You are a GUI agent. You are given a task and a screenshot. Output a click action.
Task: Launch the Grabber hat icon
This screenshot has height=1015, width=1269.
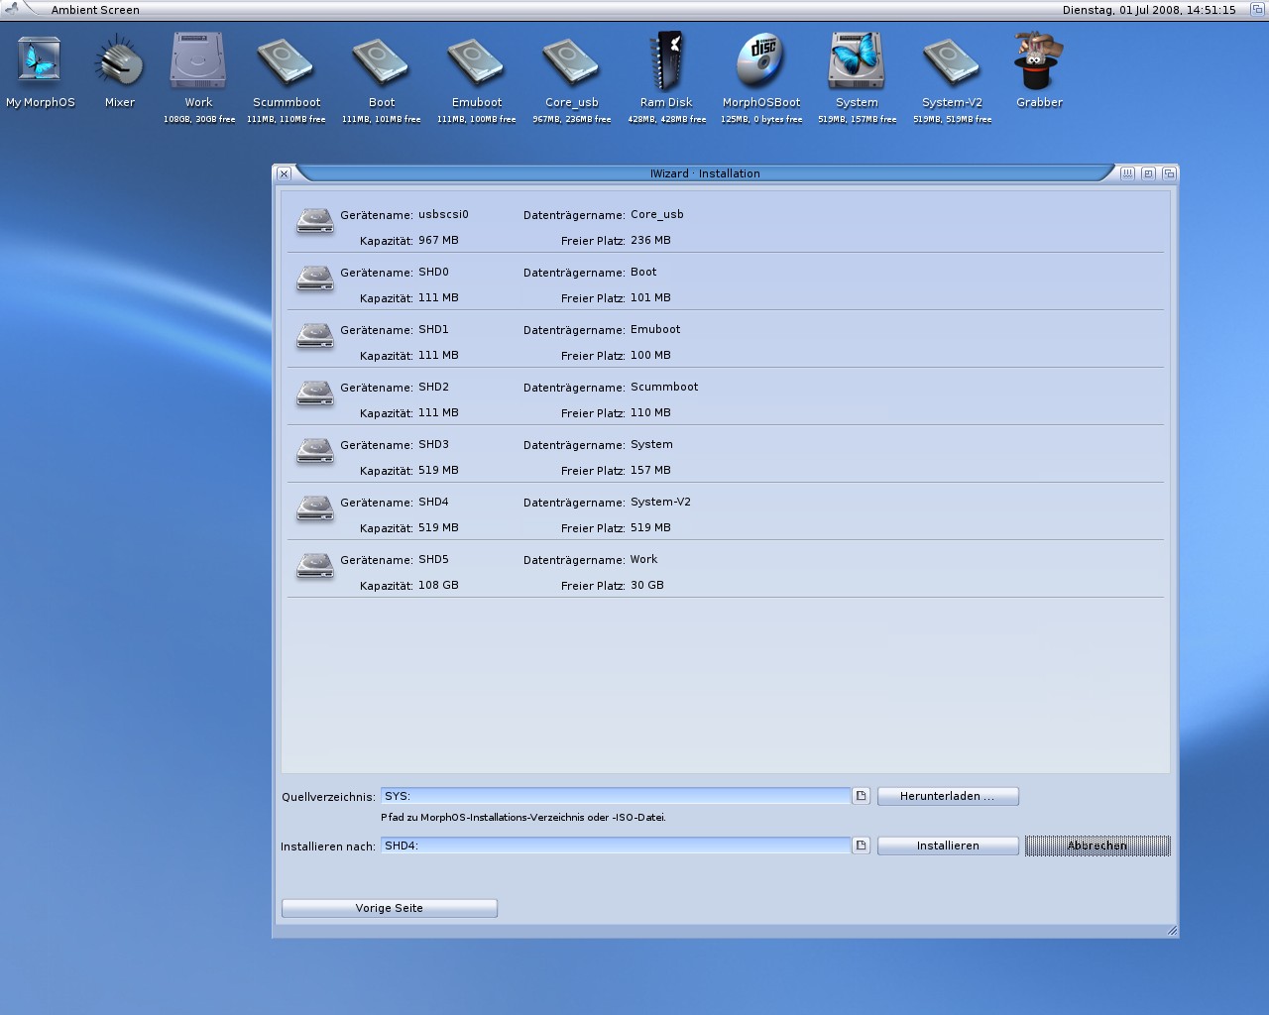[1039, 61]
